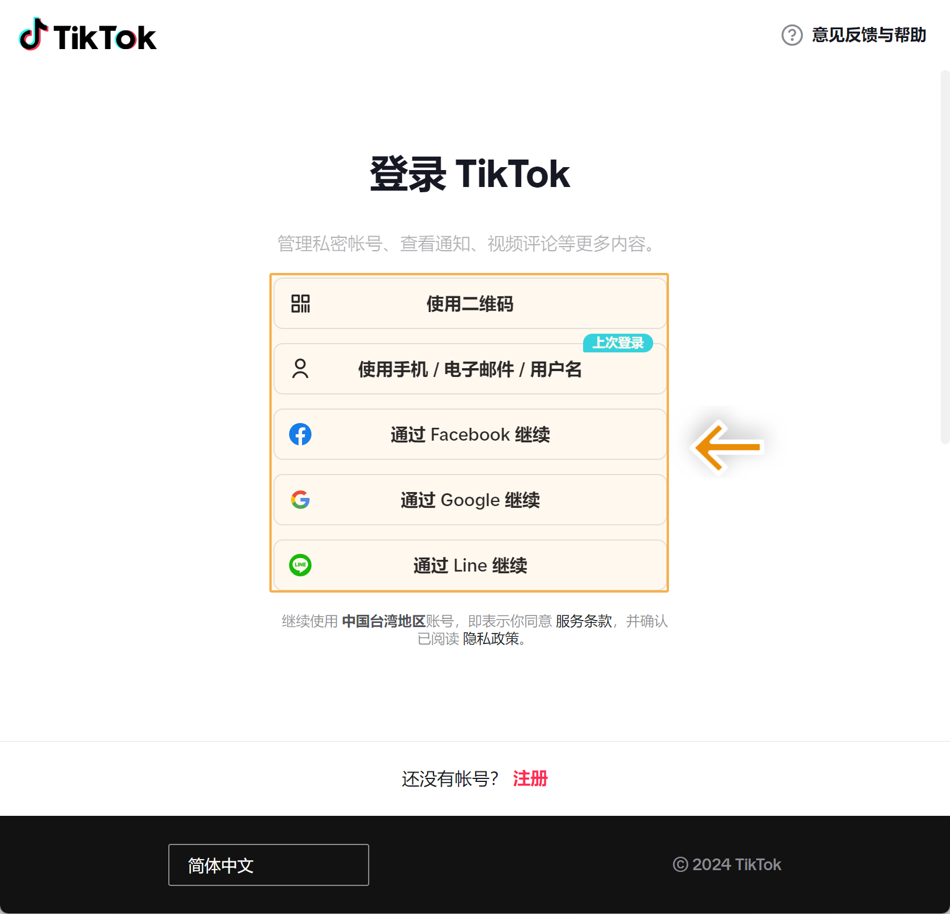Choose 使用手机 / 电子邮件 / 用户名 login

tap(470, 369)
